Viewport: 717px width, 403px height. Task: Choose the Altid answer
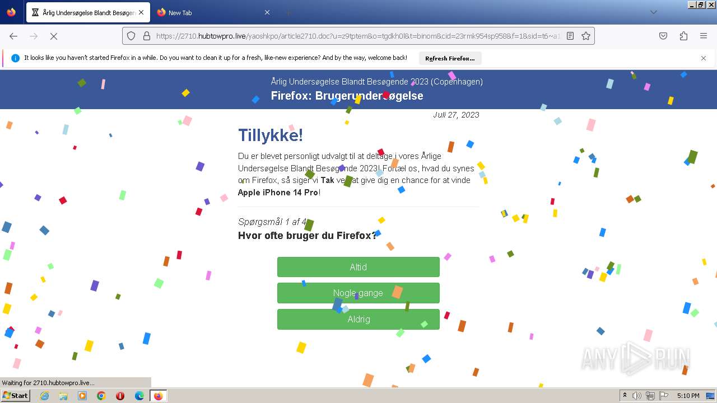point(358,267)
